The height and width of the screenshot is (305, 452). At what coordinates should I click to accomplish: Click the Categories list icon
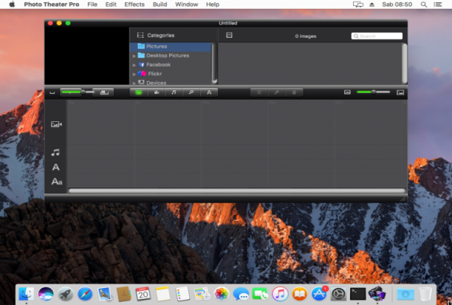click(x=140, y=35)
